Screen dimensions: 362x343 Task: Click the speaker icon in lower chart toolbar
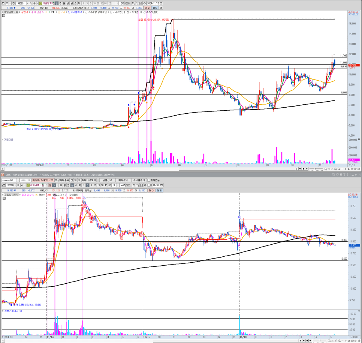pos(22,185)
